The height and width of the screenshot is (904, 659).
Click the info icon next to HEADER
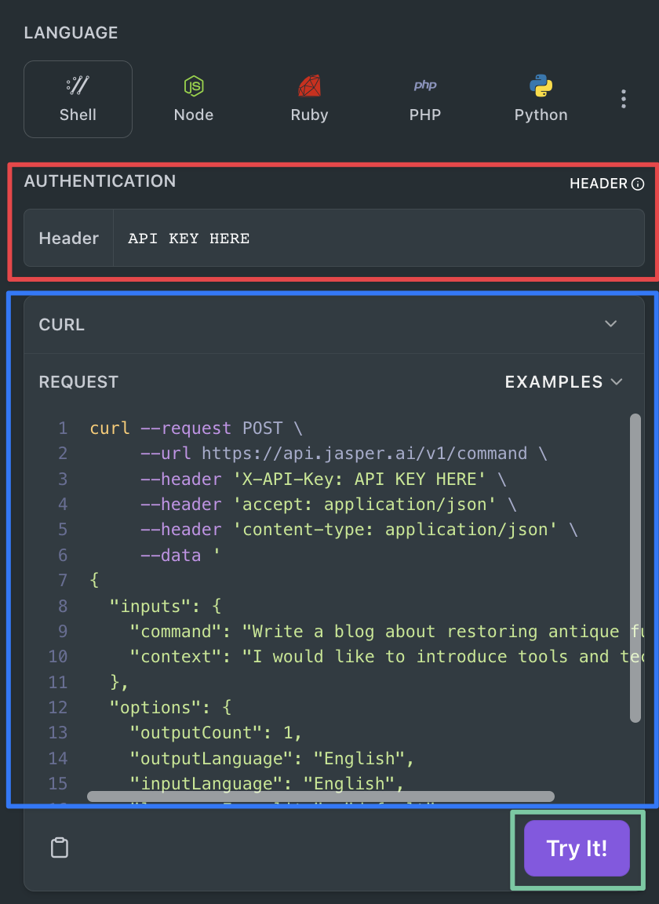point(638,184)
